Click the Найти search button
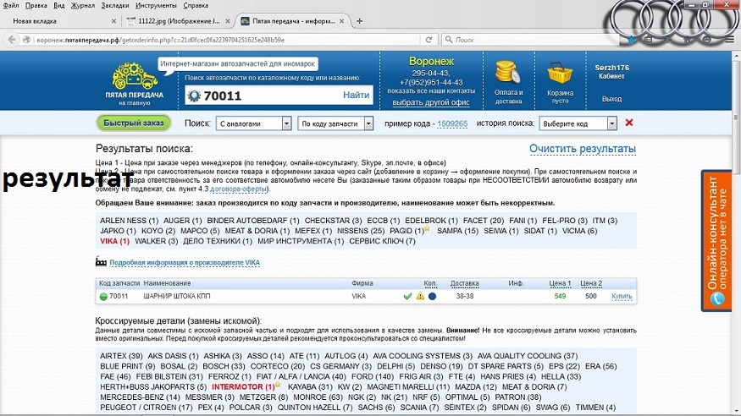Screen dimensions: 741x416 pyautogui.click(x=356, y=96)
